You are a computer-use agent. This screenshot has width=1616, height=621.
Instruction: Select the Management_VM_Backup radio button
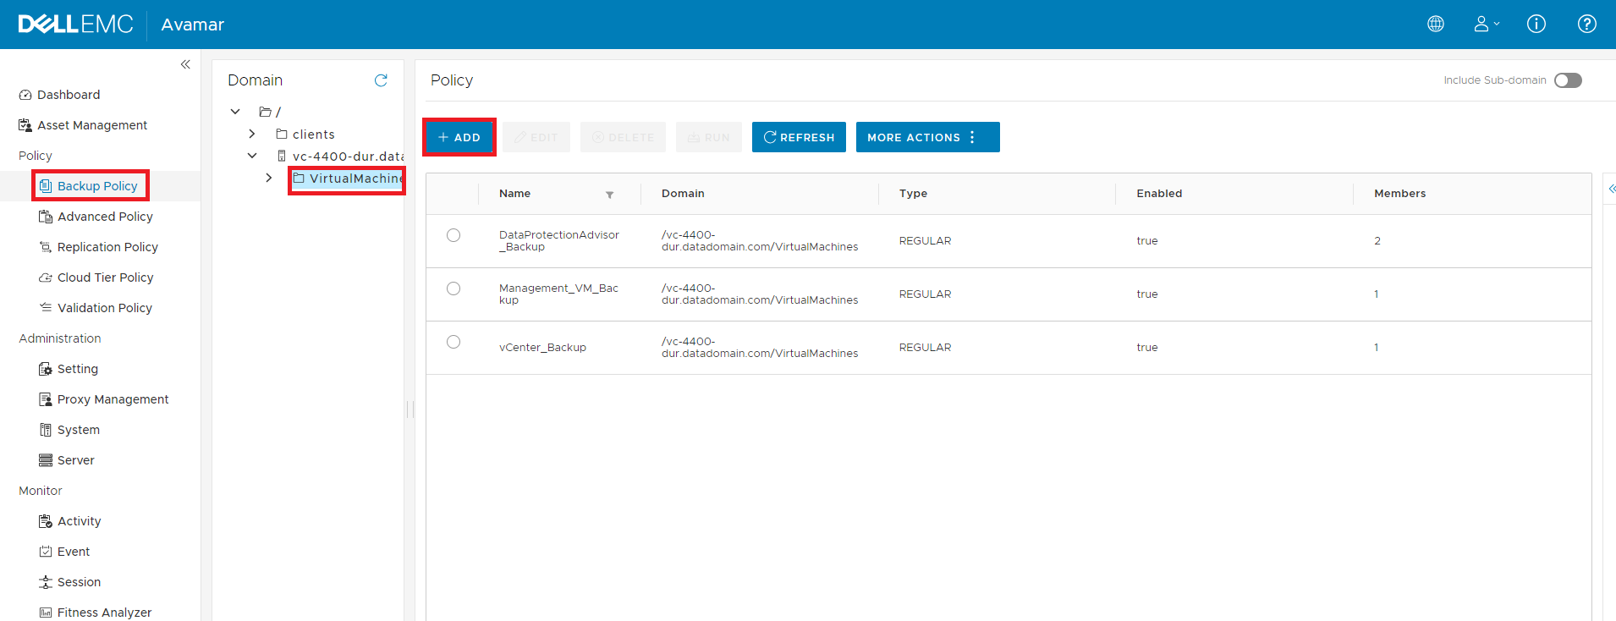click(453, 289)
